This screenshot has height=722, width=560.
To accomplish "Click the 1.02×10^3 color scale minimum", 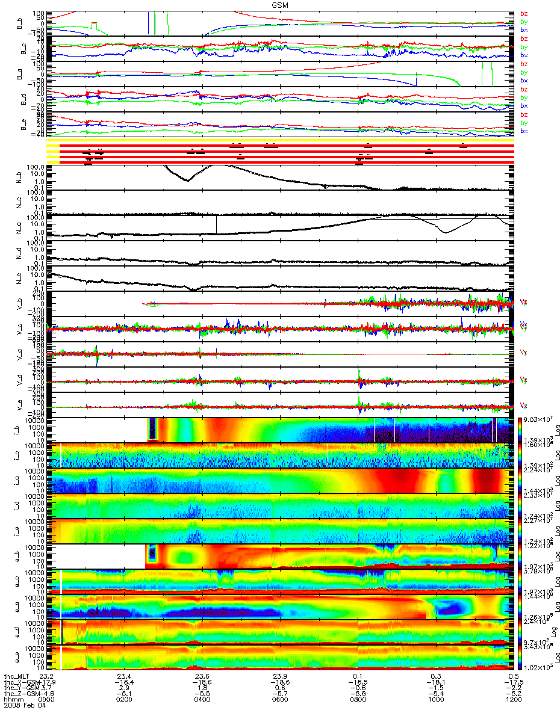I will [x=539, y=668].
